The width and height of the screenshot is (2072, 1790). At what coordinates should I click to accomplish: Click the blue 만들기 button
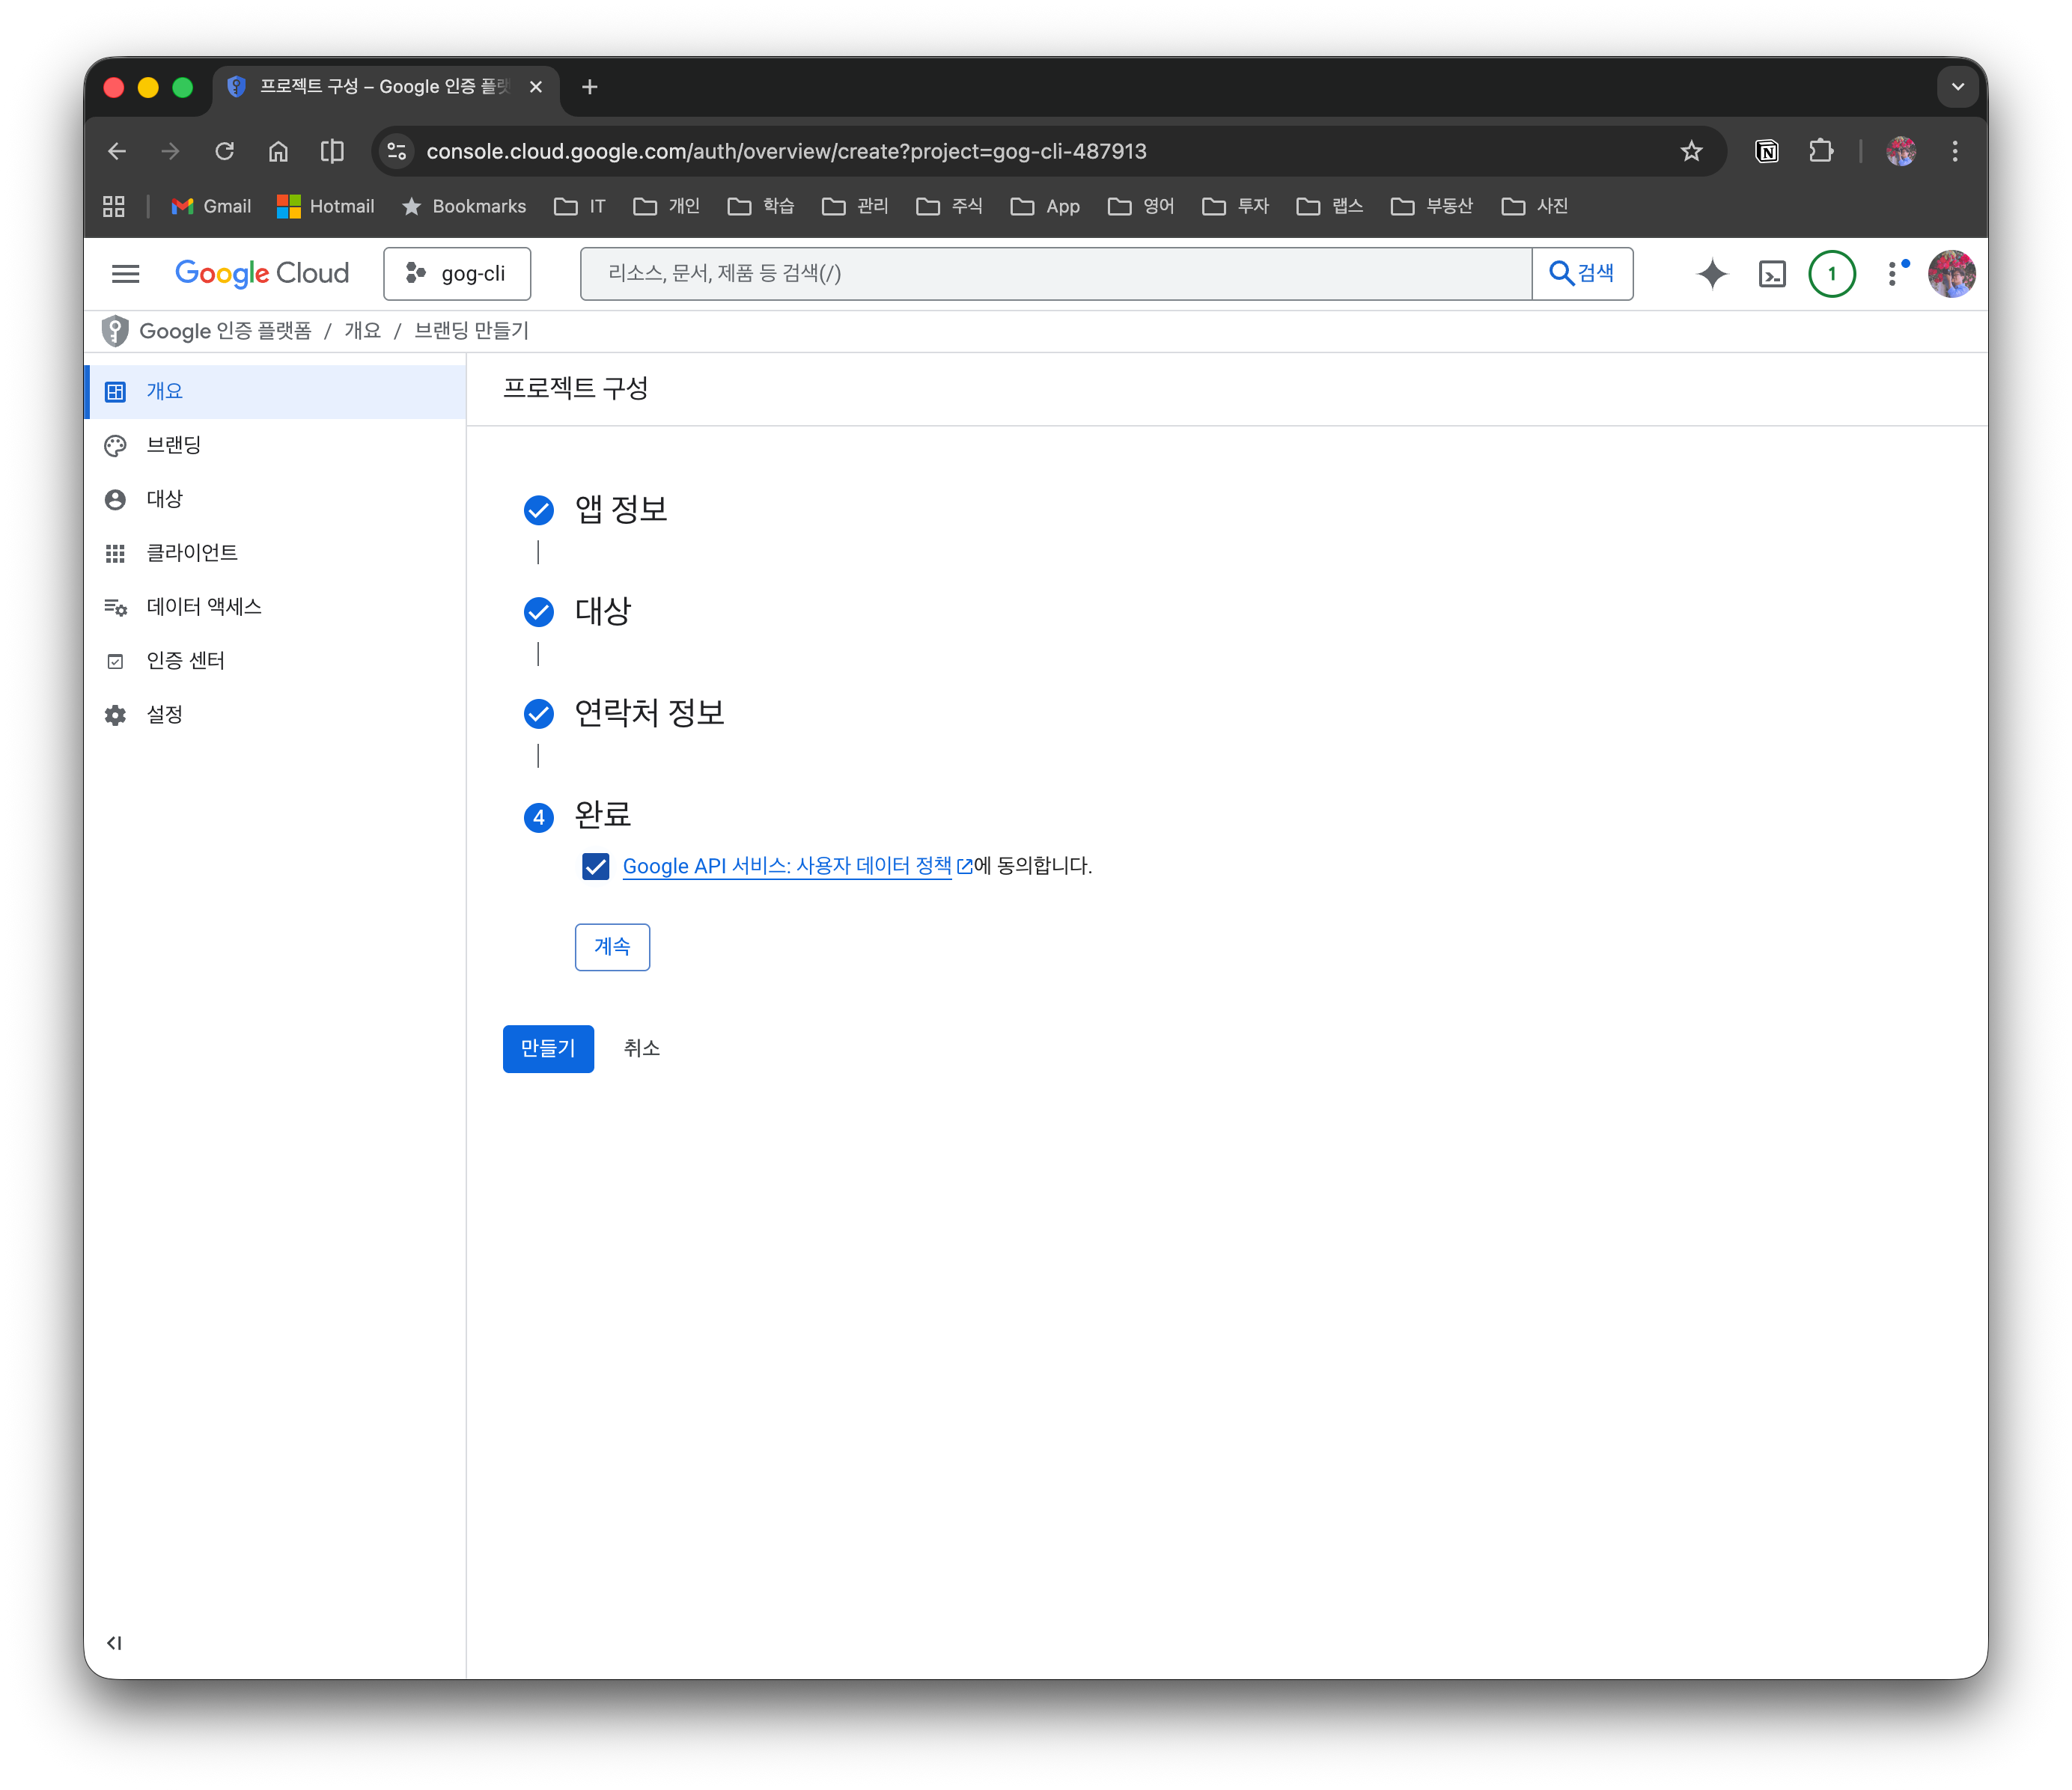coord(548,1048)
